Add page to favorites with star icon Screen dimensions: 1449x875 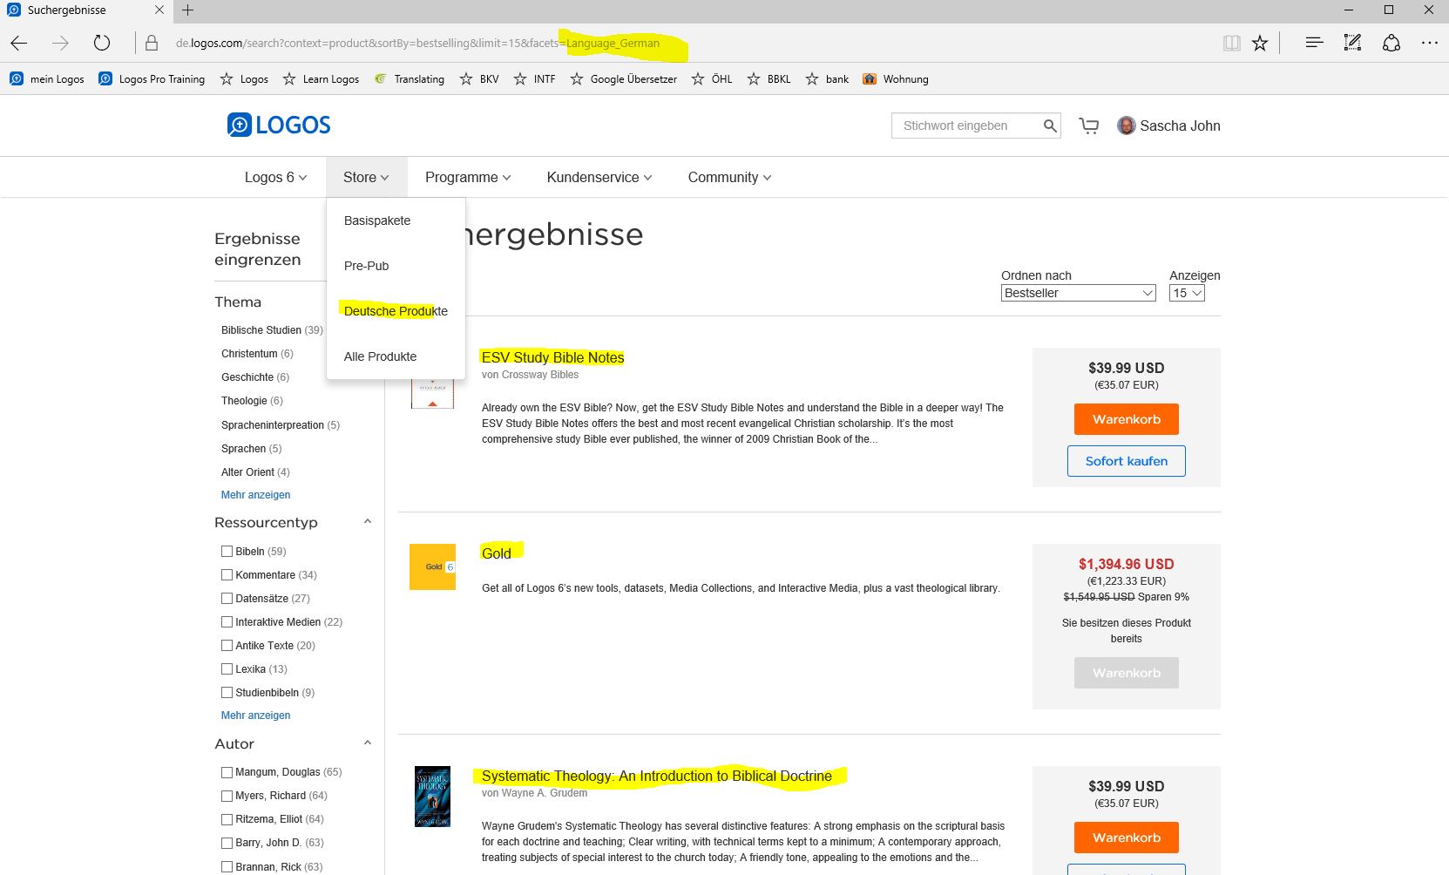click(x=1260, y=43)
